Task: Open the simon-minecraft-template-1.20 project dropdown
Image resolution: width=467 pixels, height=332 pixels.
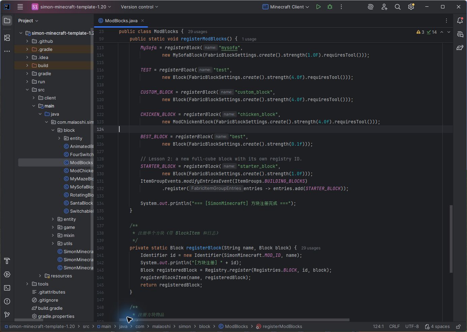Action: tap(71, 7)
